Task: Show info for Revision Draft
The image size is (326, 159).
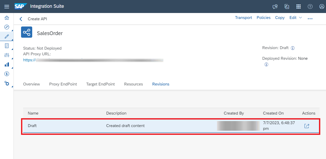Action: 293,48
